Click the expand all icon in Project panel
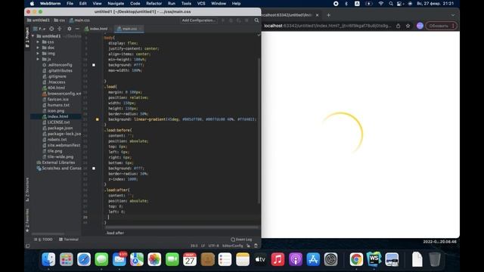The image size is (484, 272). click(60, 29)
